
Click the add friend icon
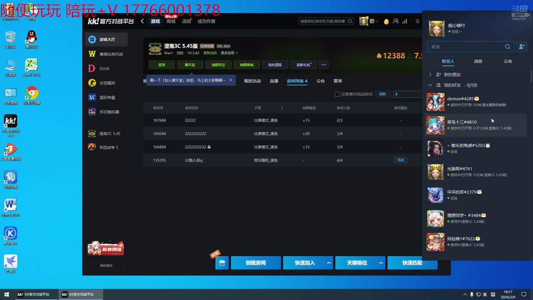521,47
